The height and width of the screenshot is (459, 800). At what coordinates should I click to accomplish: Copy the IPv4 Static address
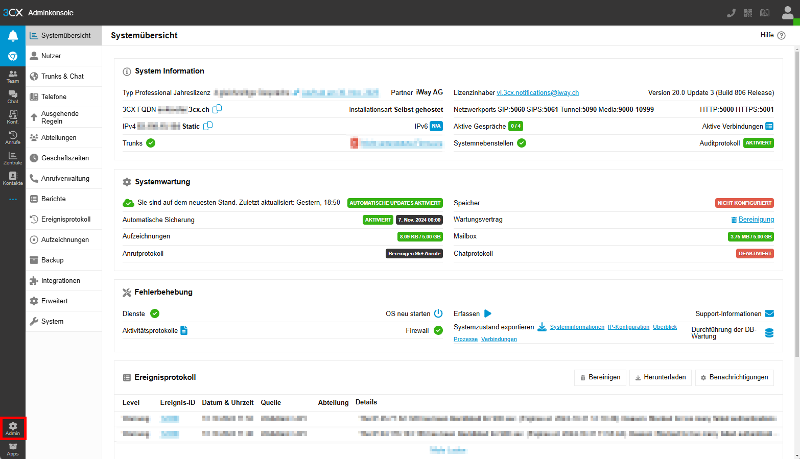pos(208,126)
